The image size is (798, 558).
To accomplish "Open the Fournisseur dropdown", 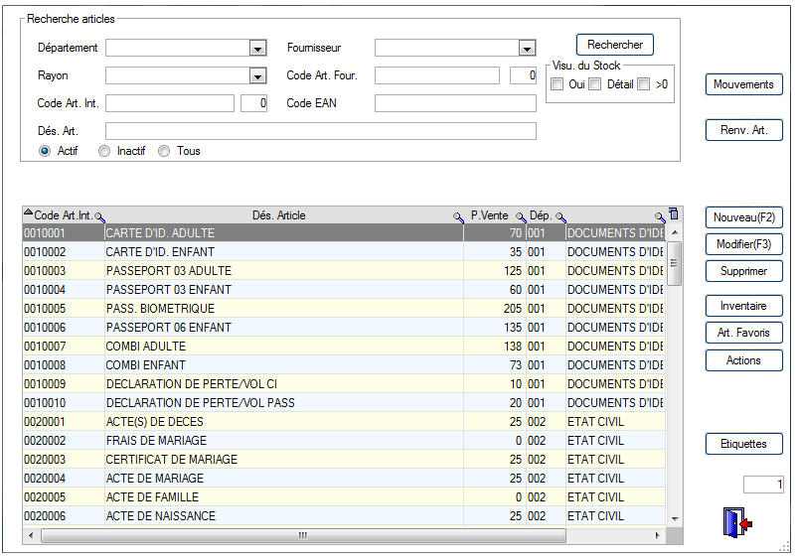I will pos(527,49).
